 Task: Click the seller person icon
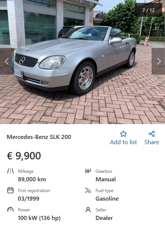pyautogui.click(x=88, y=210)
